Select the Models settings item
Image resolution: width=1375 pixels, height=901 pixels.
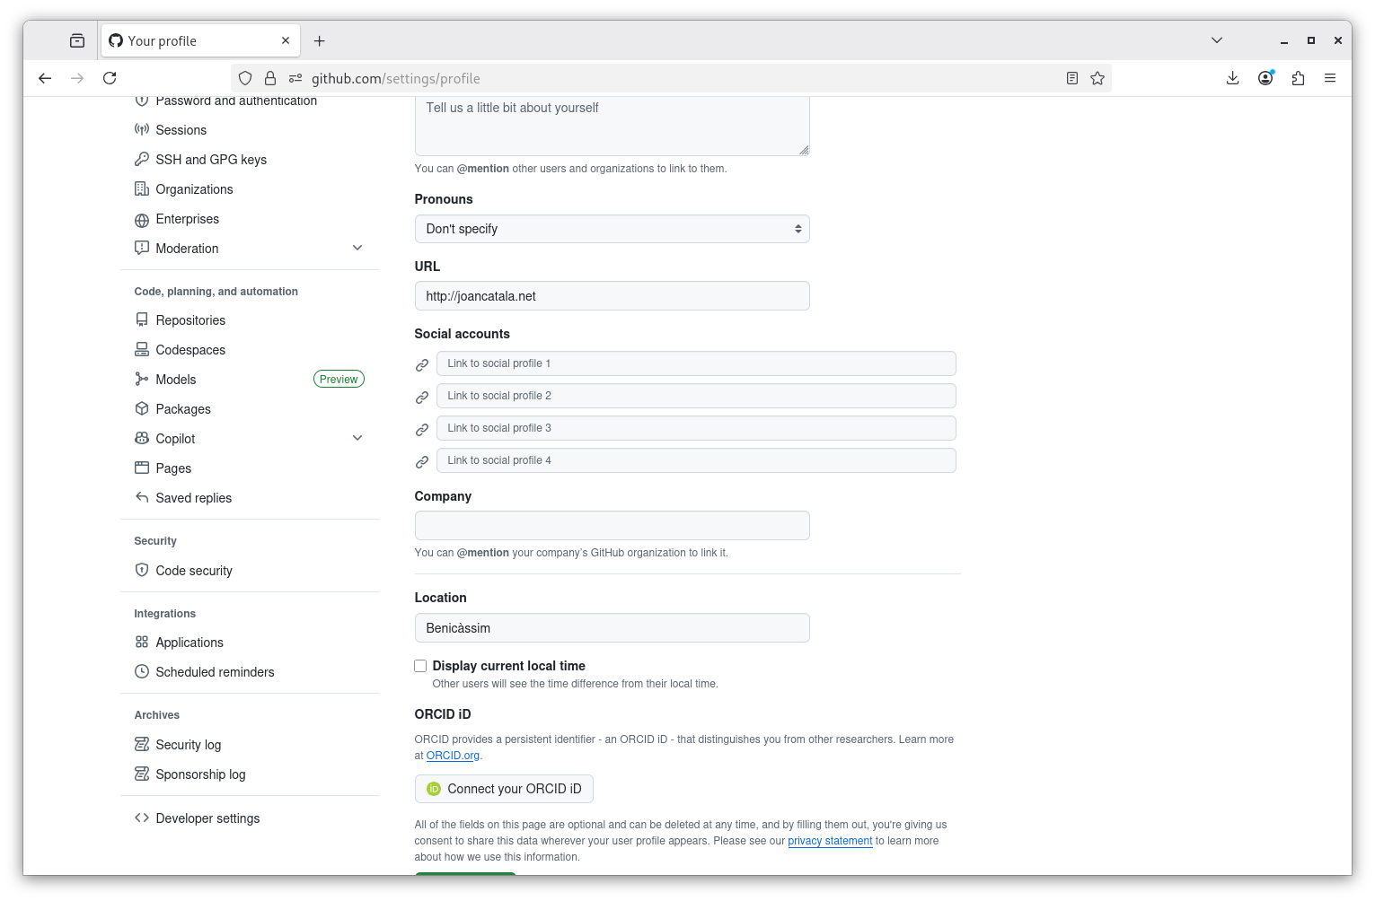(176, 379)
